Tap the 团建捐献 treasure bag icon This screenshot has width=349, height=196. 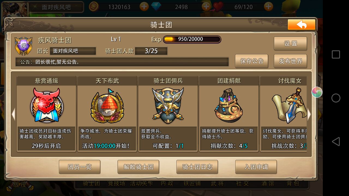click(229, 106)
